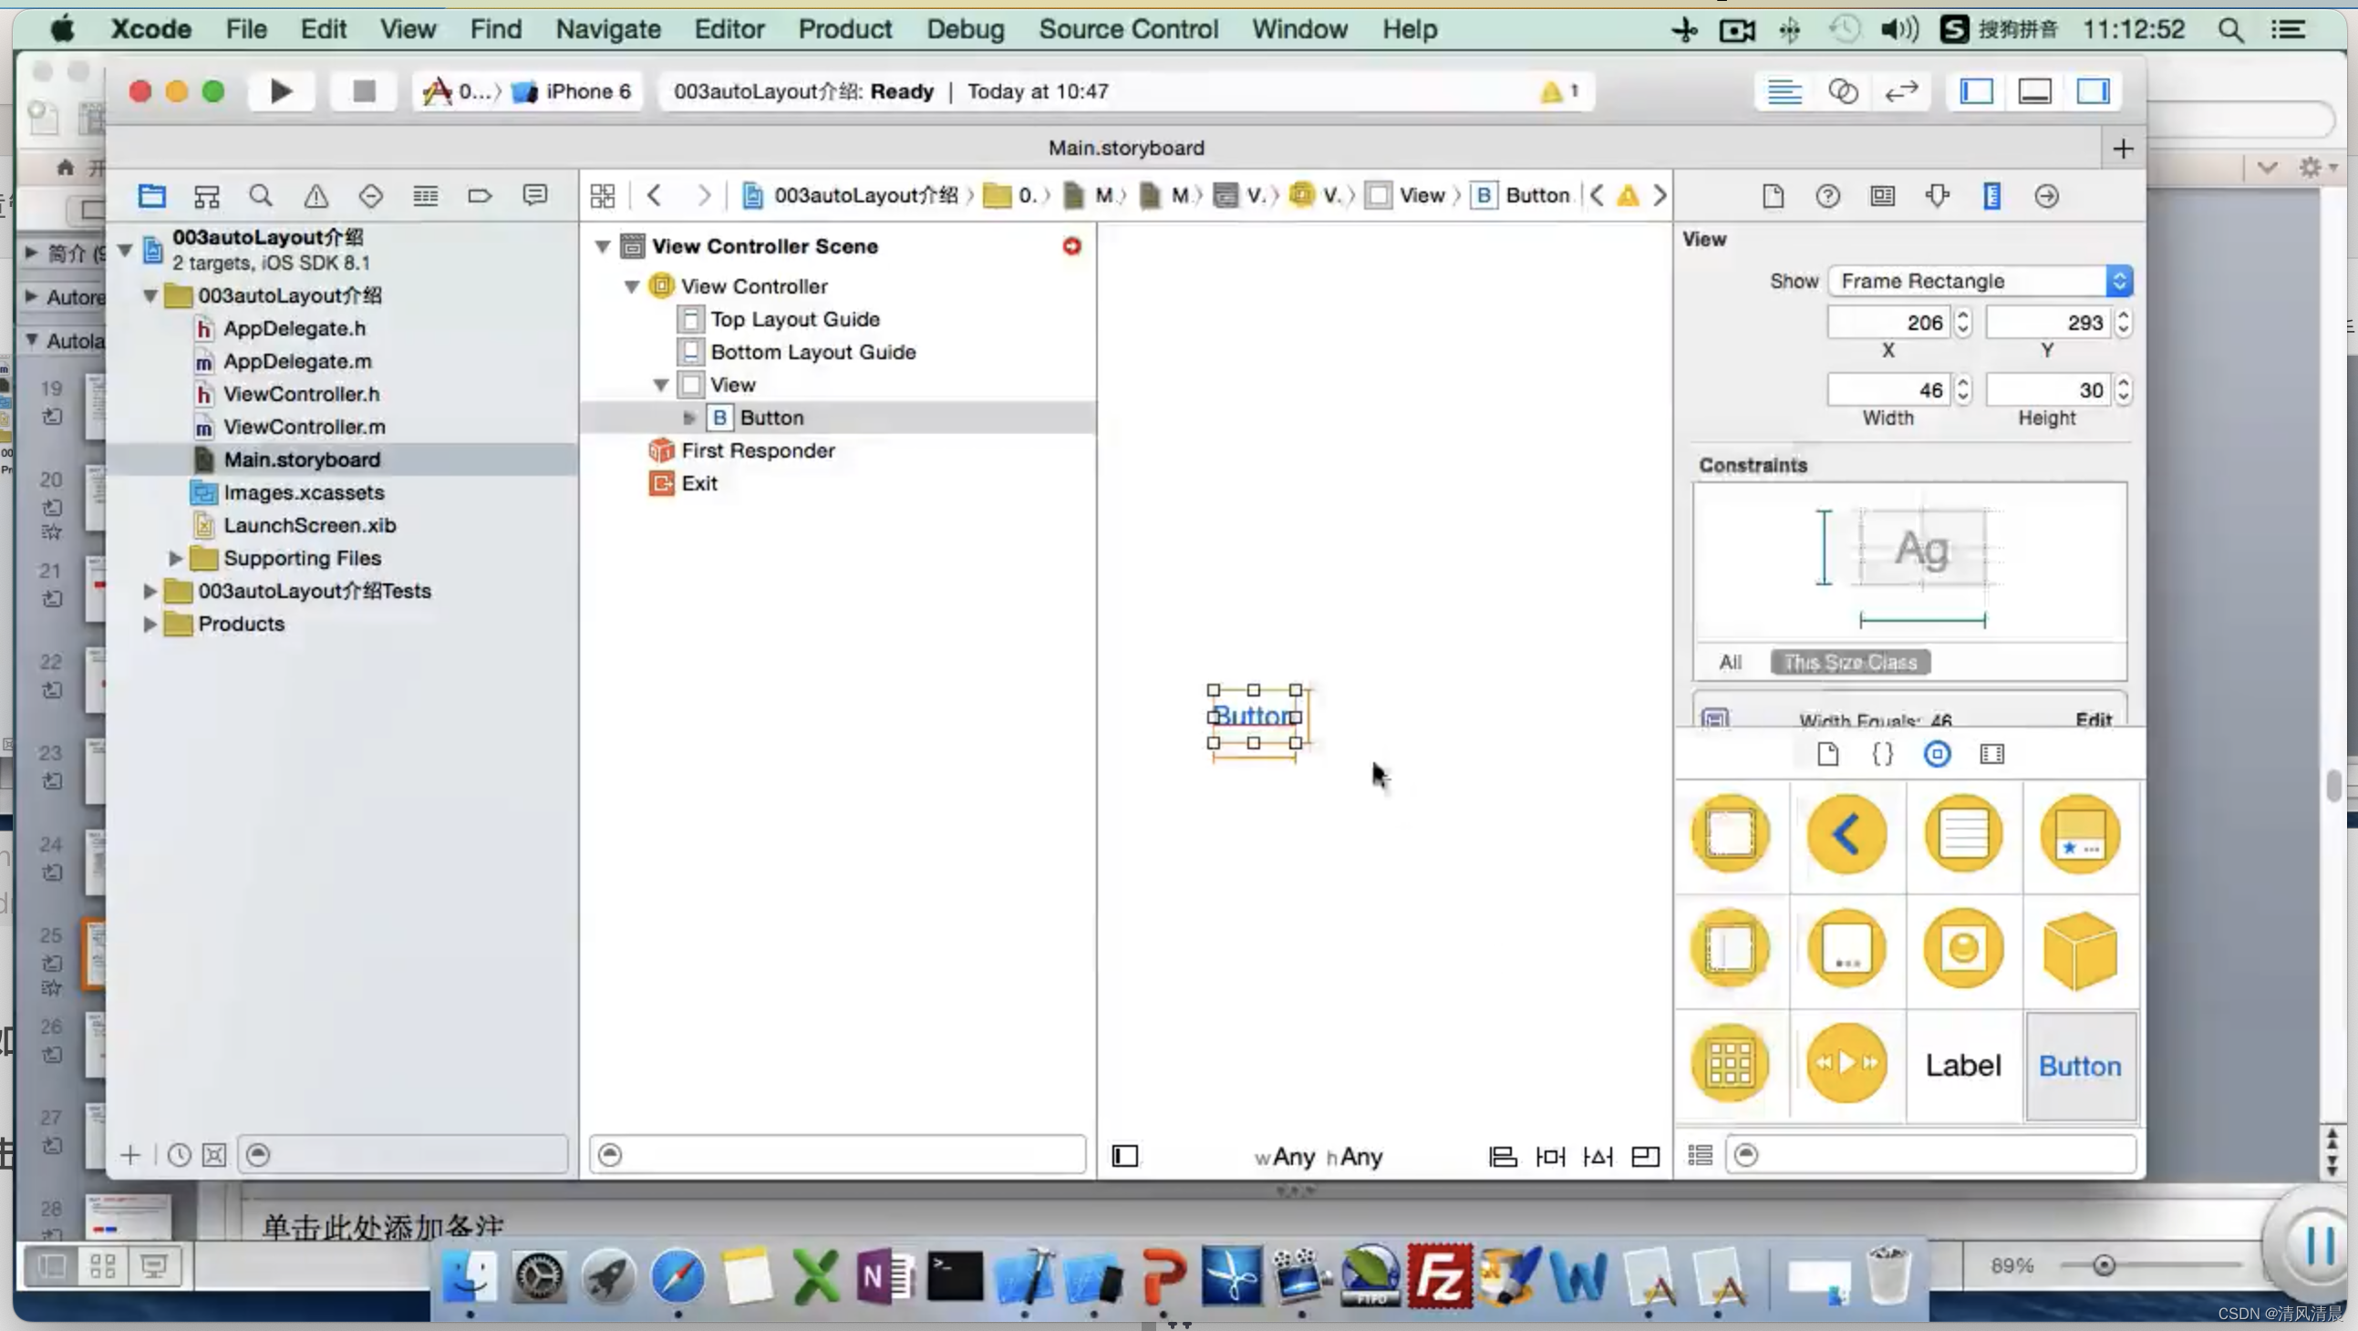Pick the Label object in library
This screenshot has height=1331, width=2358.
pyautogui.click(x=1963, y=1067)
